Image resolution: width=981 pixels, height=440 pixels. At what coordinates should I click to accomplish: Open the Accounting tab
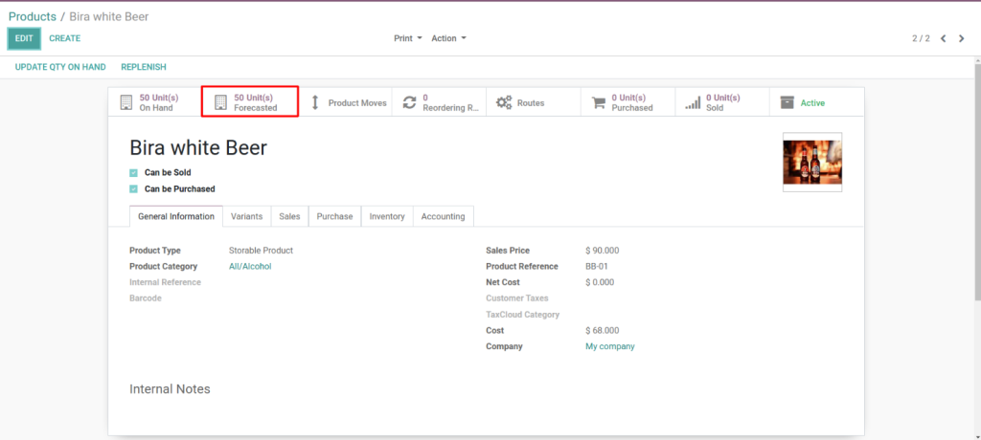pyautogui.click(x=443, y=216)
